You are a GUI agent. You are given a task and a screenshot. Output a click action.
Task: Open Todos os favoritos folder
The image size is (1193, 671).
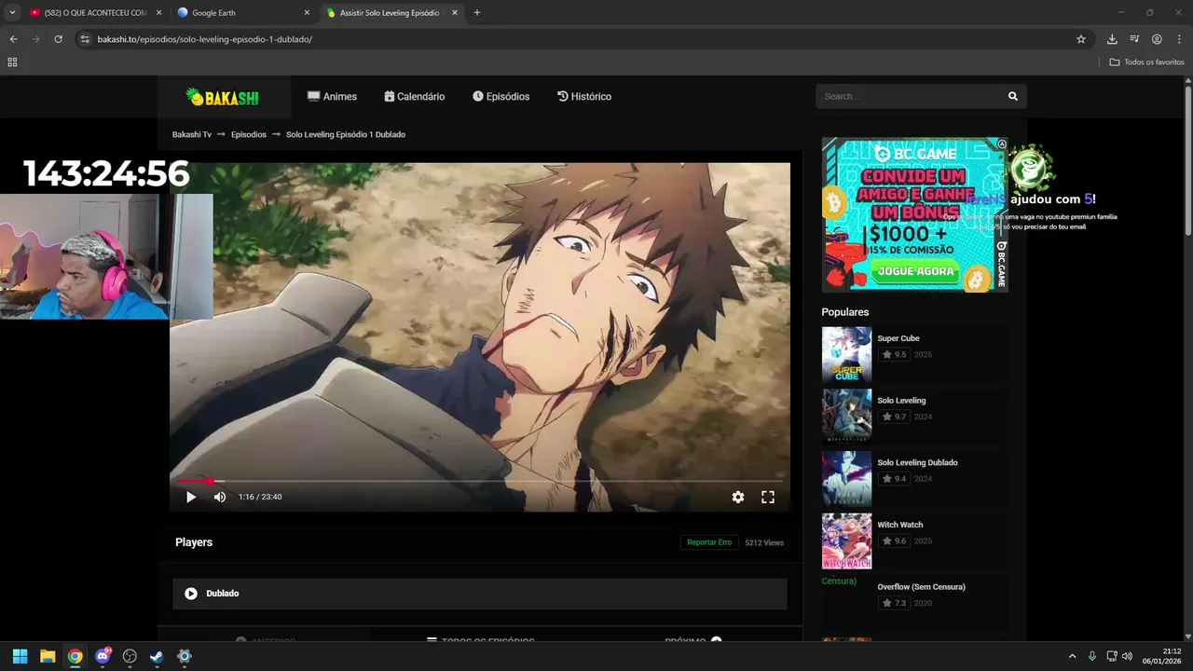coord(1146,62)
